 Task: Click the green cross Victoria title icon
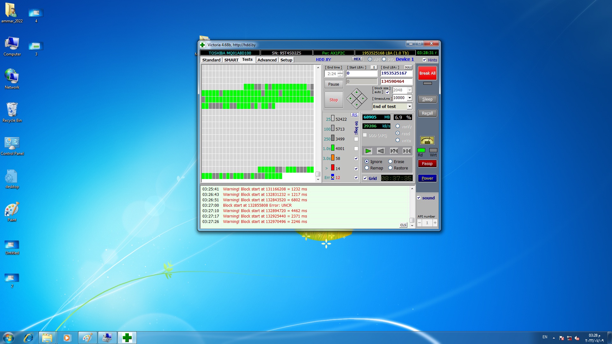coord(202,45)
